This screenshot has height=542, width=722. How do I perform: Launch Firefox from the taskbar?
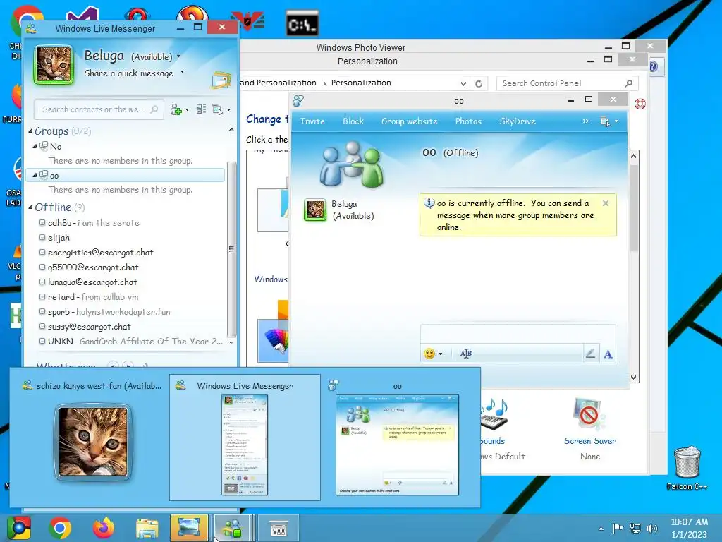pos(103,528)
